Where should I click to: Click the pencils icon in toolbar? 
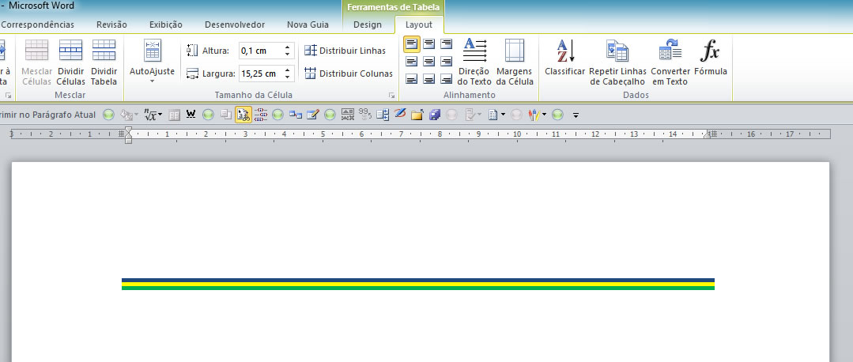(x=534, y=115)
